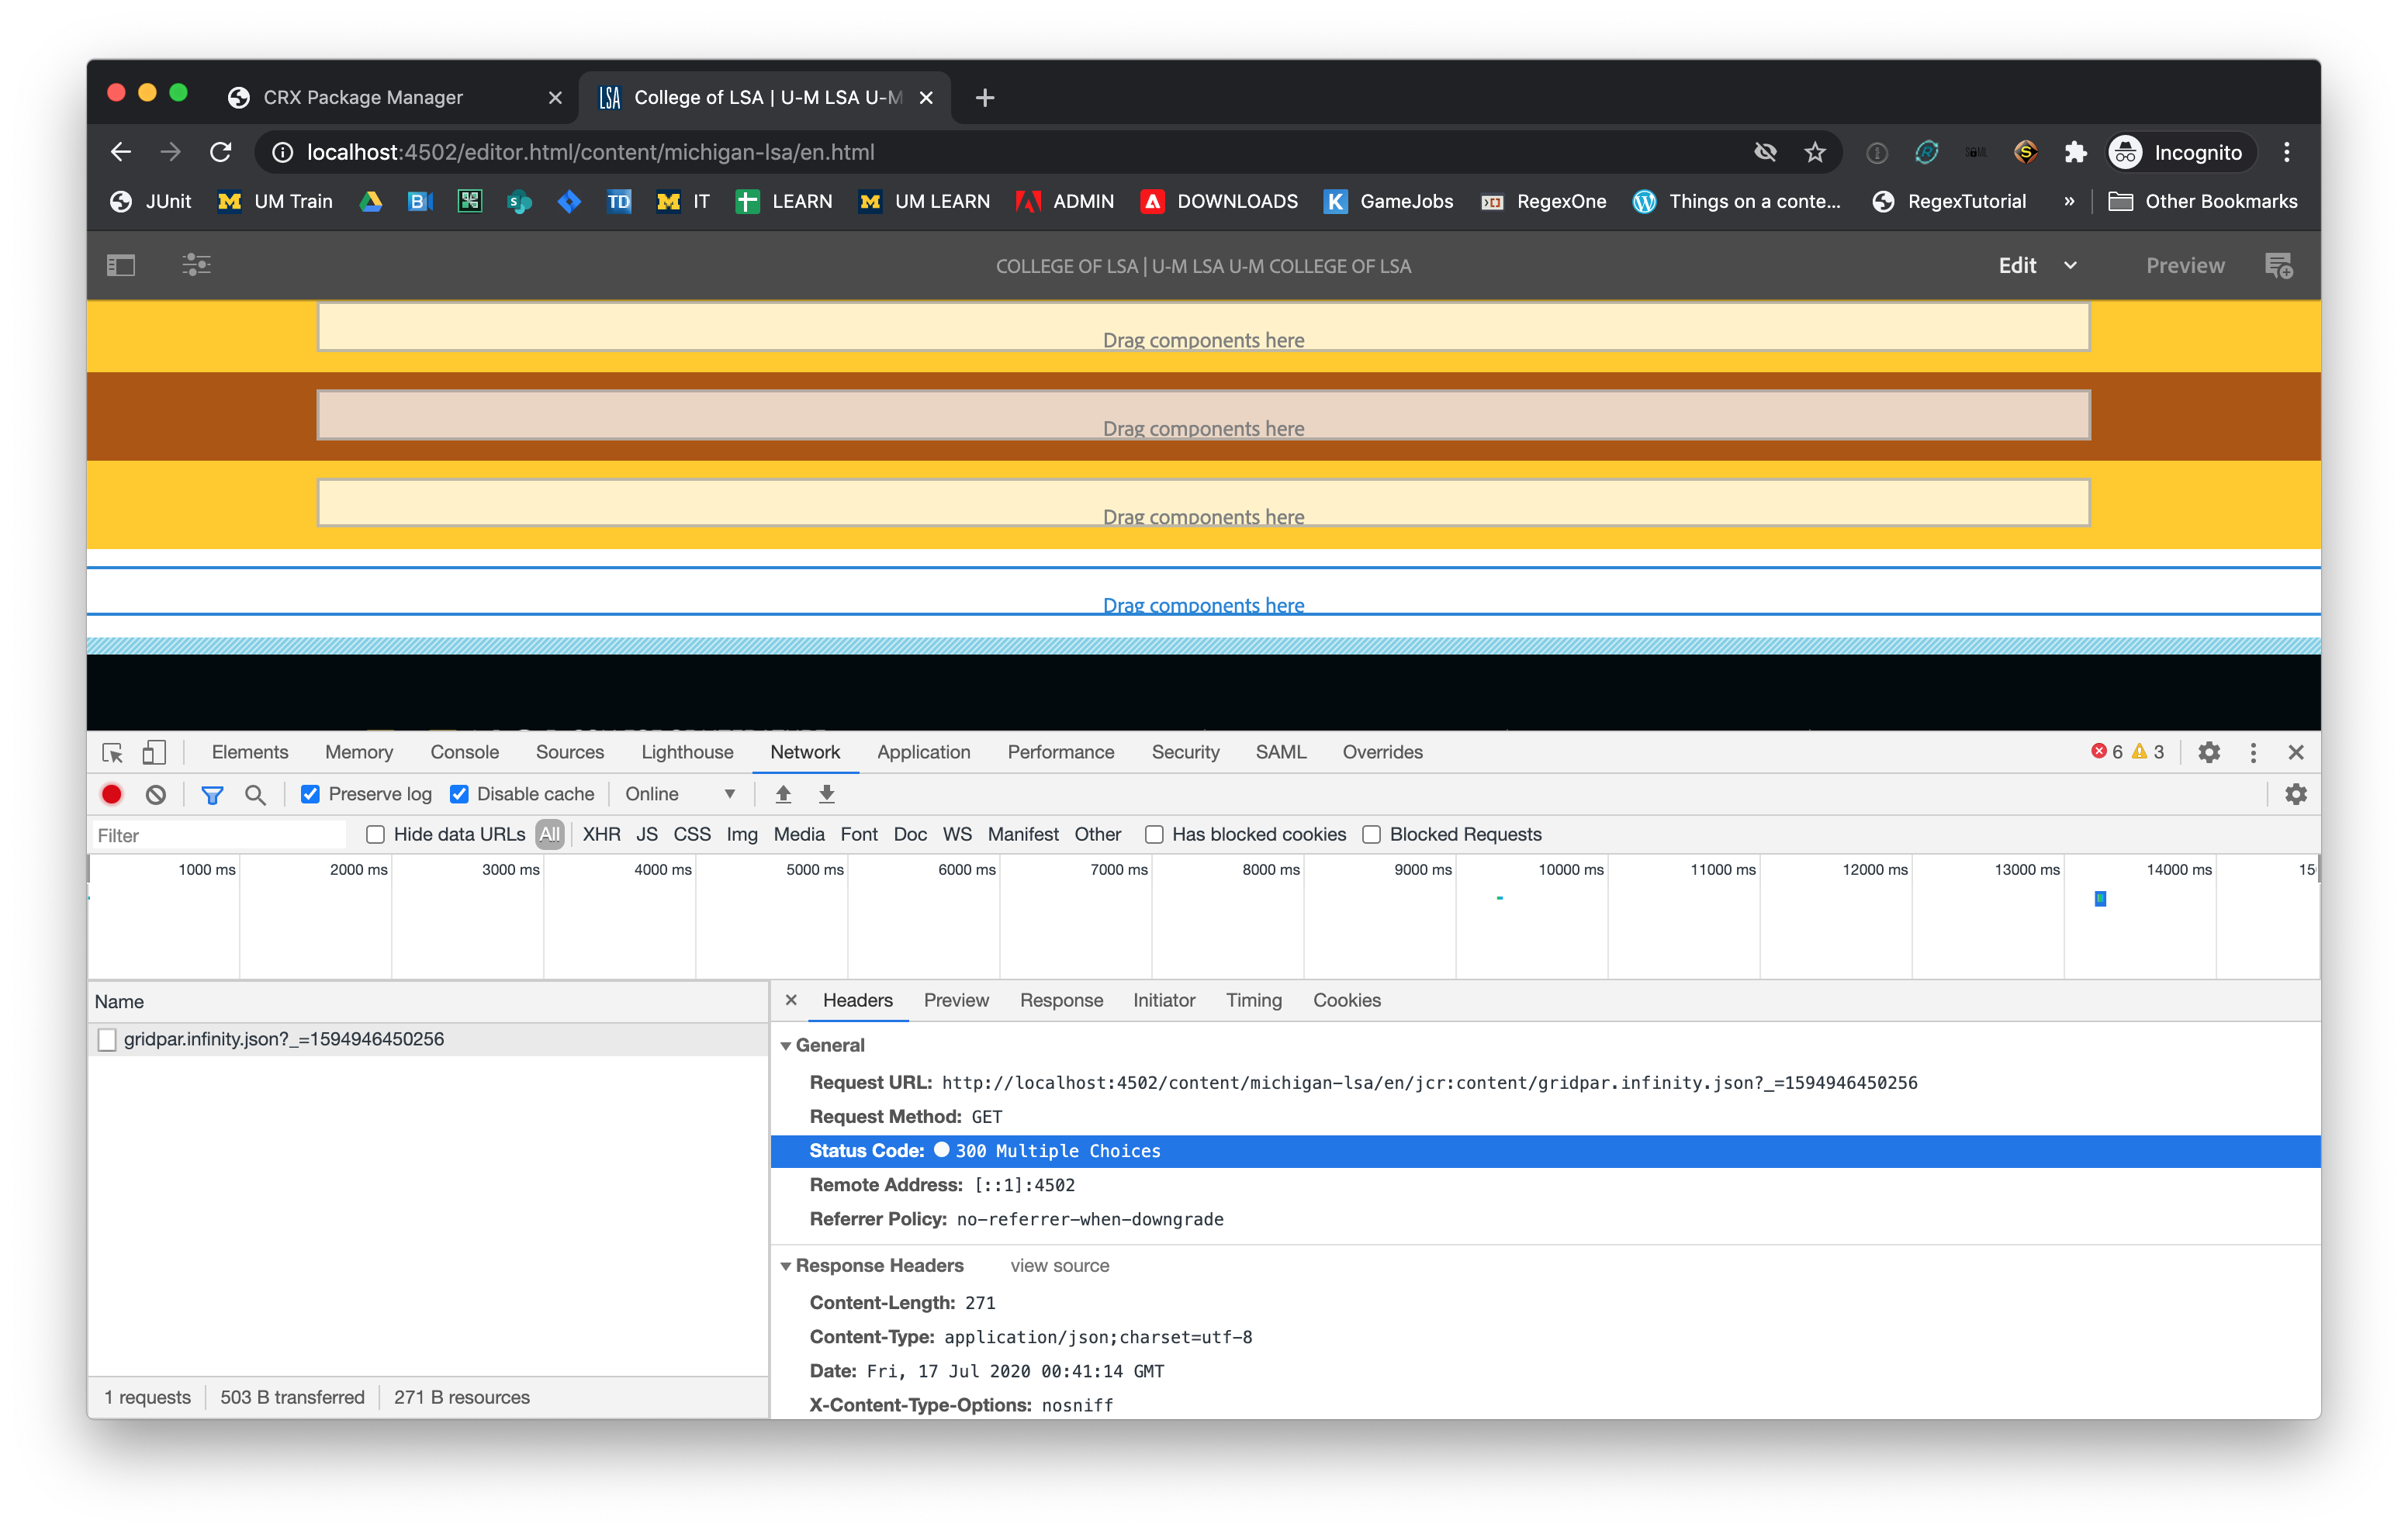
Task: Open the Edit mode dropdown chevron
Action: click(x=2070, y=265)
